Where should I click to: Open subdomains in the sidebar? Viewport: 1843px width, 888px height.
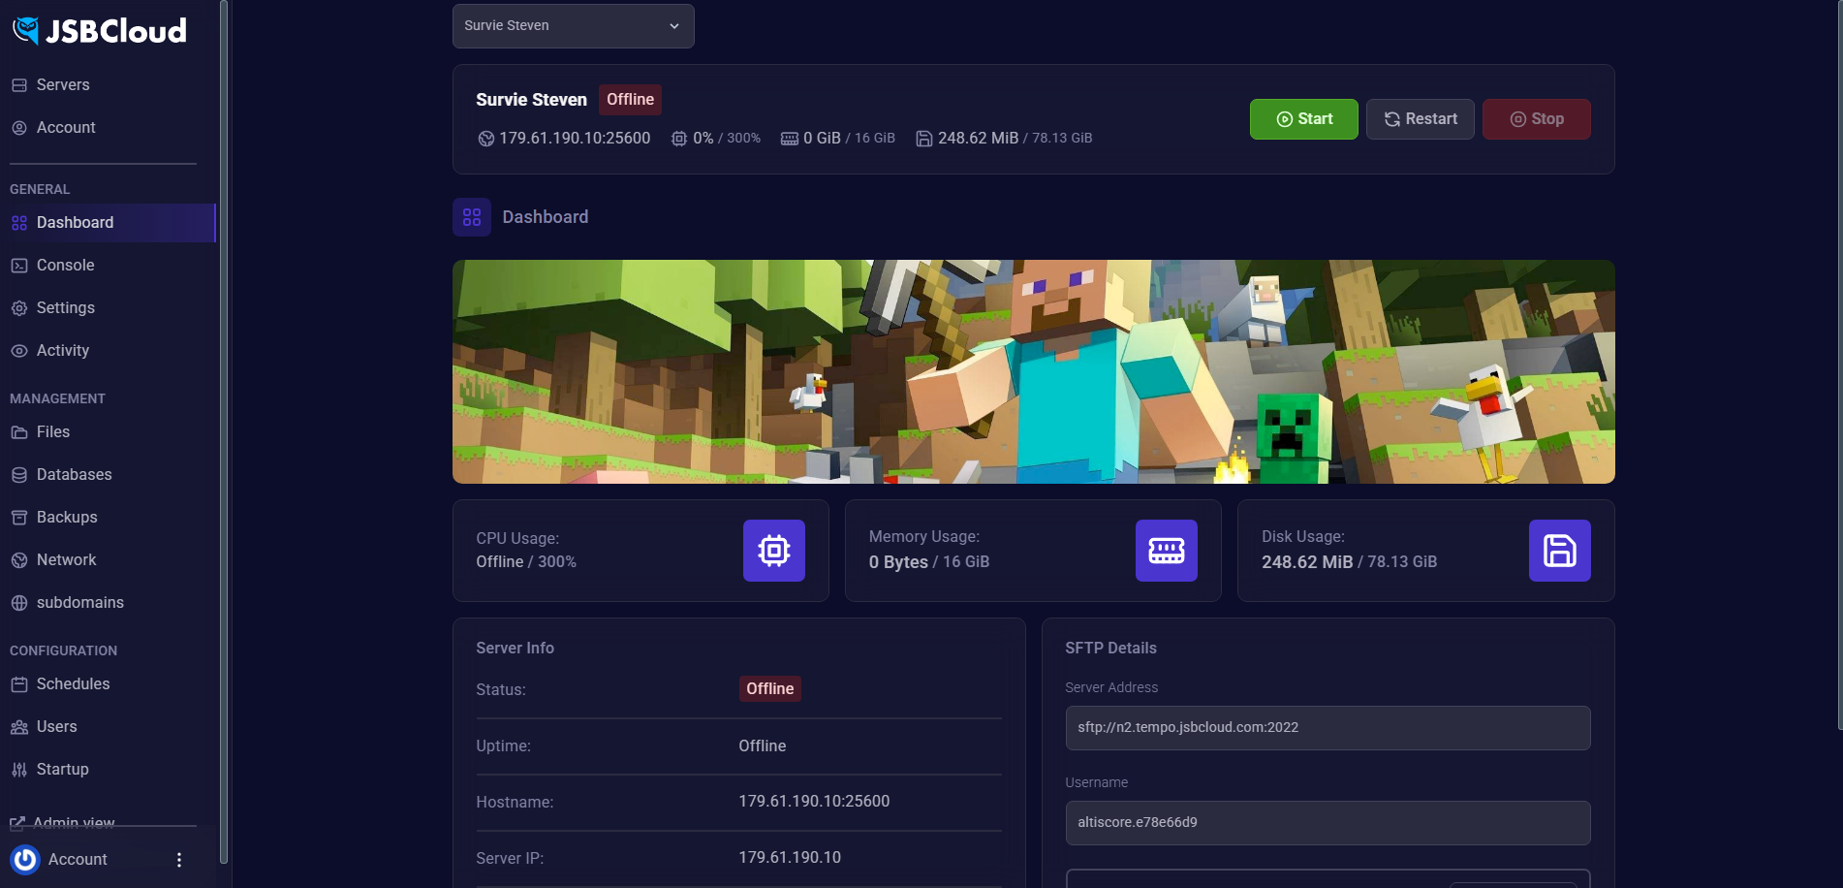[x=79, y=602]
